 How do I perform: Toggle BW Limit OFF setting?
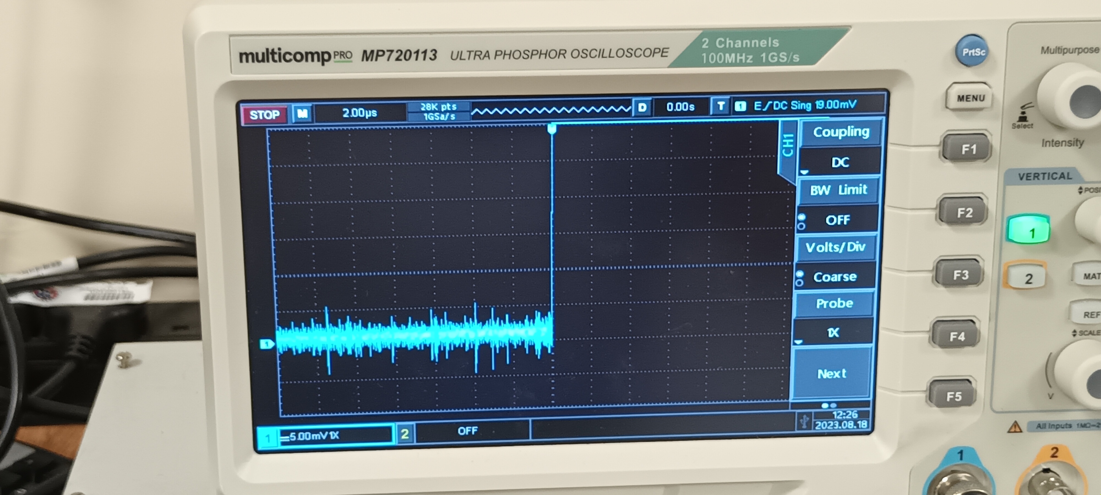837,220
